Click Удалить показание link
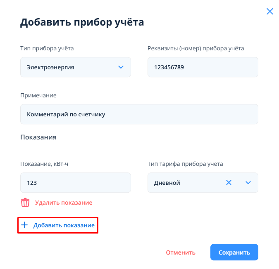This screenshot has width=279, height=269. (x=64, y=203)
